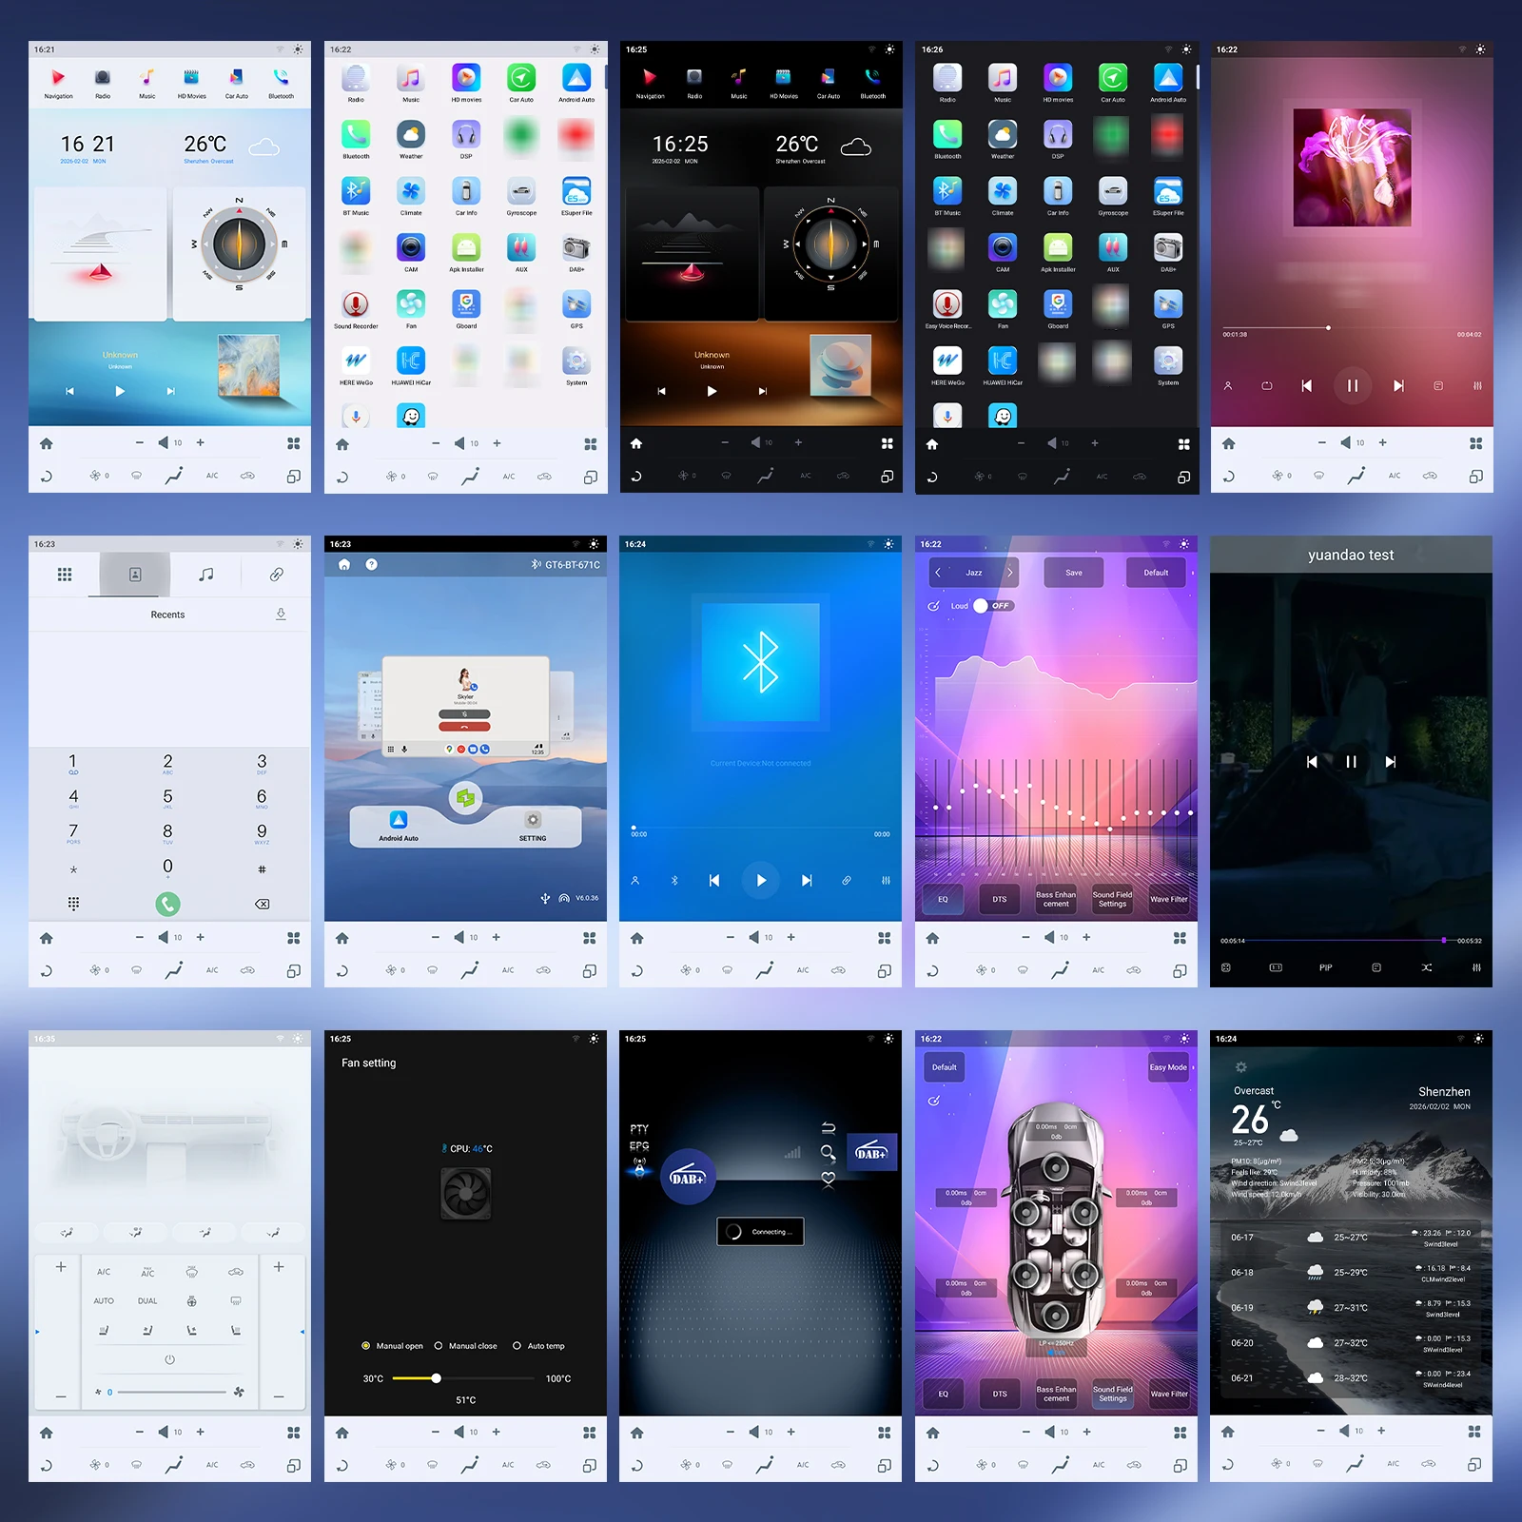Viewport: 1522px width, 1522px height.
Task: Go to previous EQ preset before Jazz
Action: pos(938,573)
